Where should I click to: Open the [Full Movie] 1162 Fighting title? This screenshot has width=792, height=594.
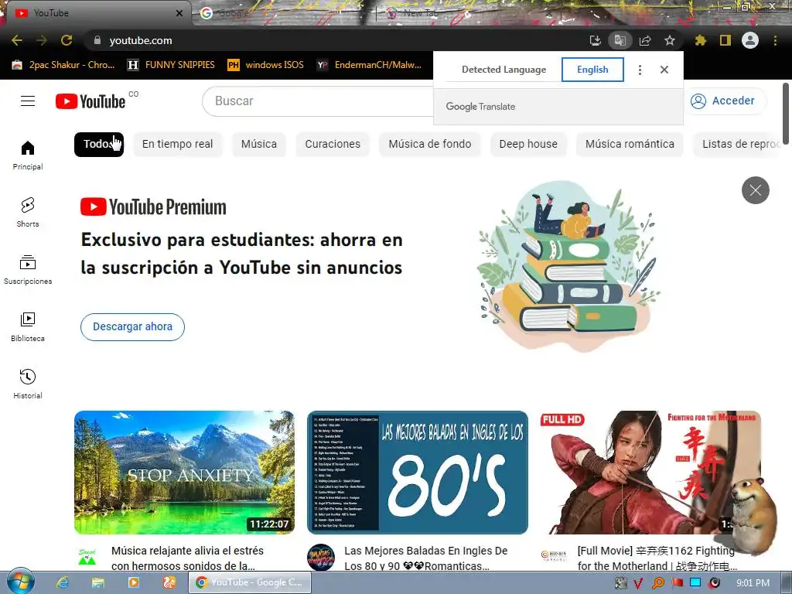point(657,558)
